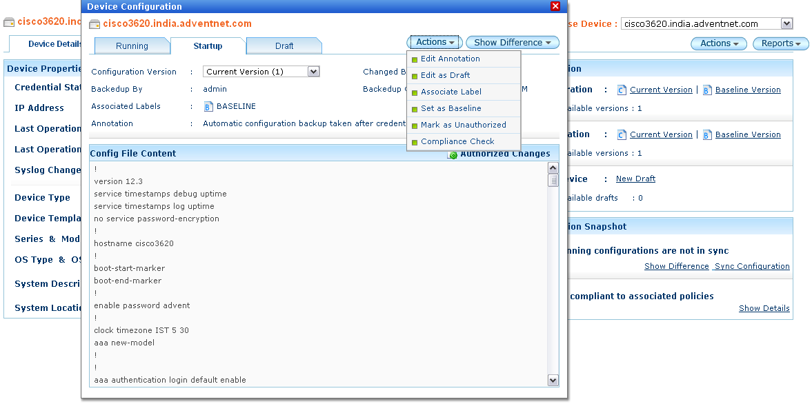Click the Sync Configuration link
Image resolution: width=812 pixels, height=404 pixels.
coord(752,266)
